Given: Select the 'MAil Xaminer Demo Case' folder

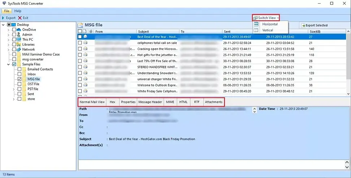Looking at the screenshot, I should click(41, 54).
